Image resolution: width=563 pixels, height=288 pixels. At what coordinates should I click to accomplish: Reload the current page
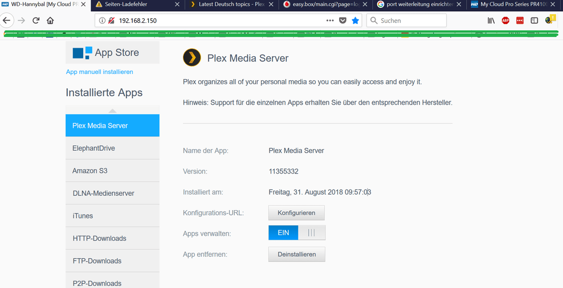[x=36, y=20]
